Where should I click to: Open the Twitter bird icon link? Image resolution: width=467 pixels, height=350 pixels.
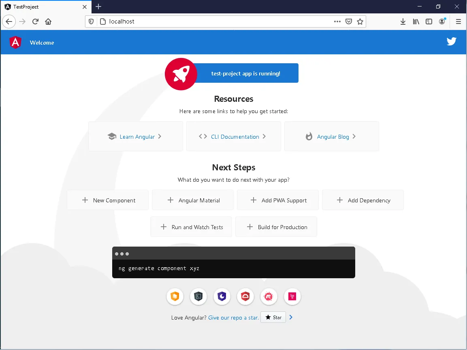pos(451,41)
